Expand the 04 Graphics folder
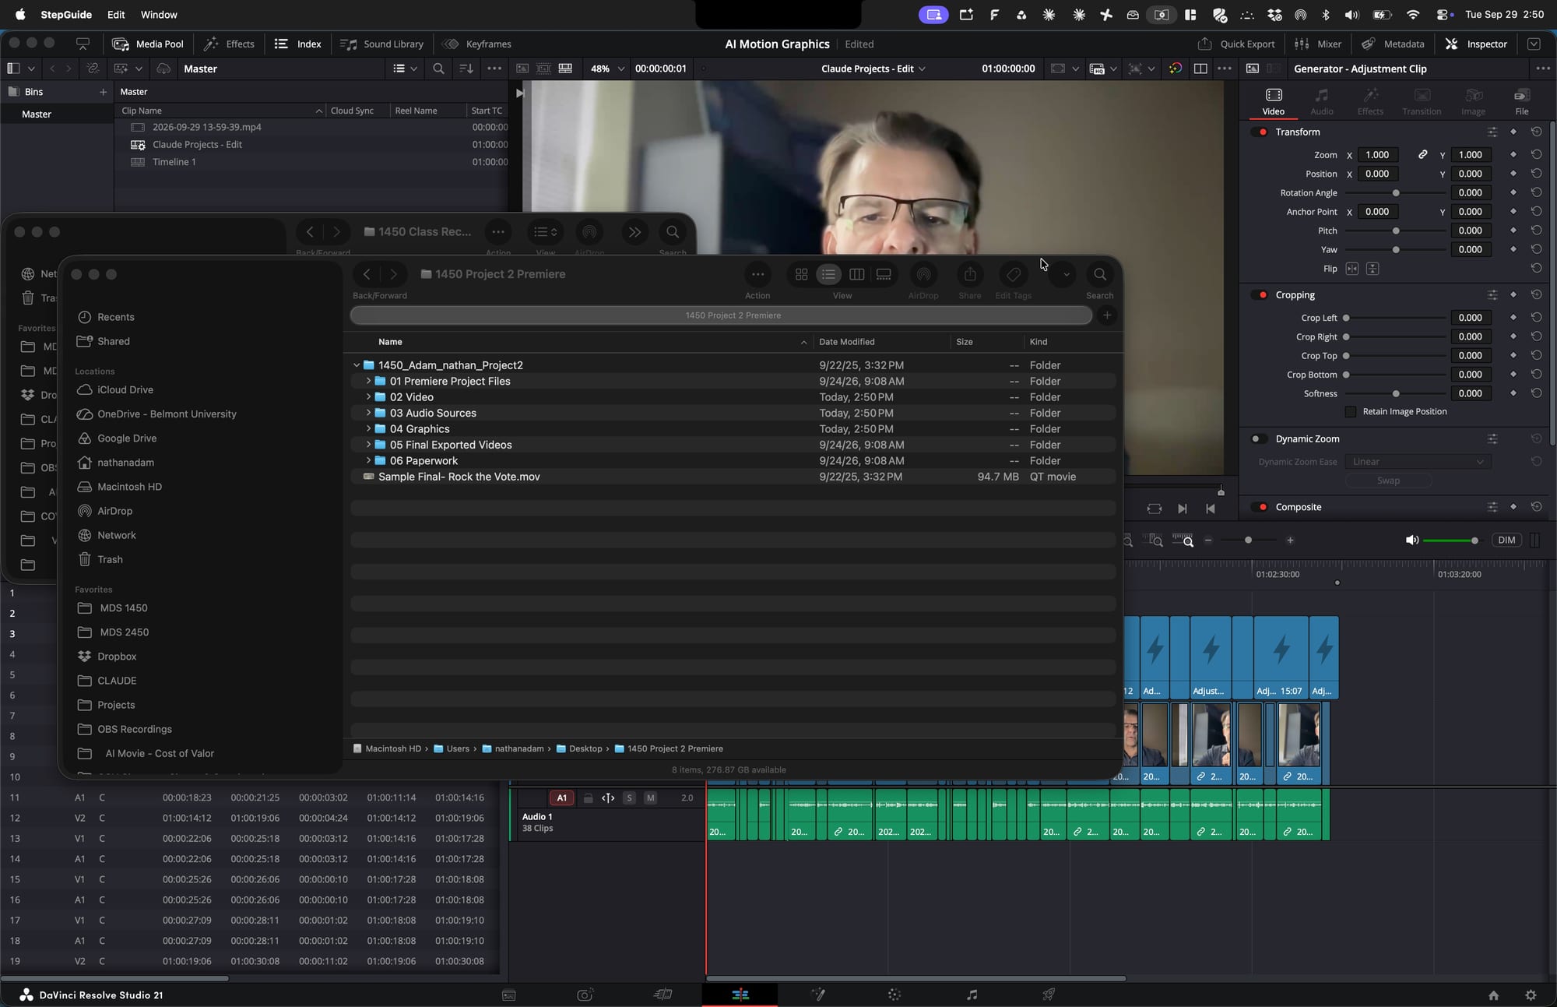This screenshot has width=1557, height=1007. [368, 428]
